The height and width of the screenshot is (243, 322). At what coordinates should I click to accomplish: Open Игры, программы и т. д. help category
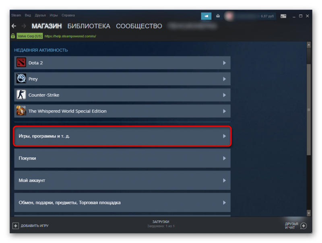(122, 136)
